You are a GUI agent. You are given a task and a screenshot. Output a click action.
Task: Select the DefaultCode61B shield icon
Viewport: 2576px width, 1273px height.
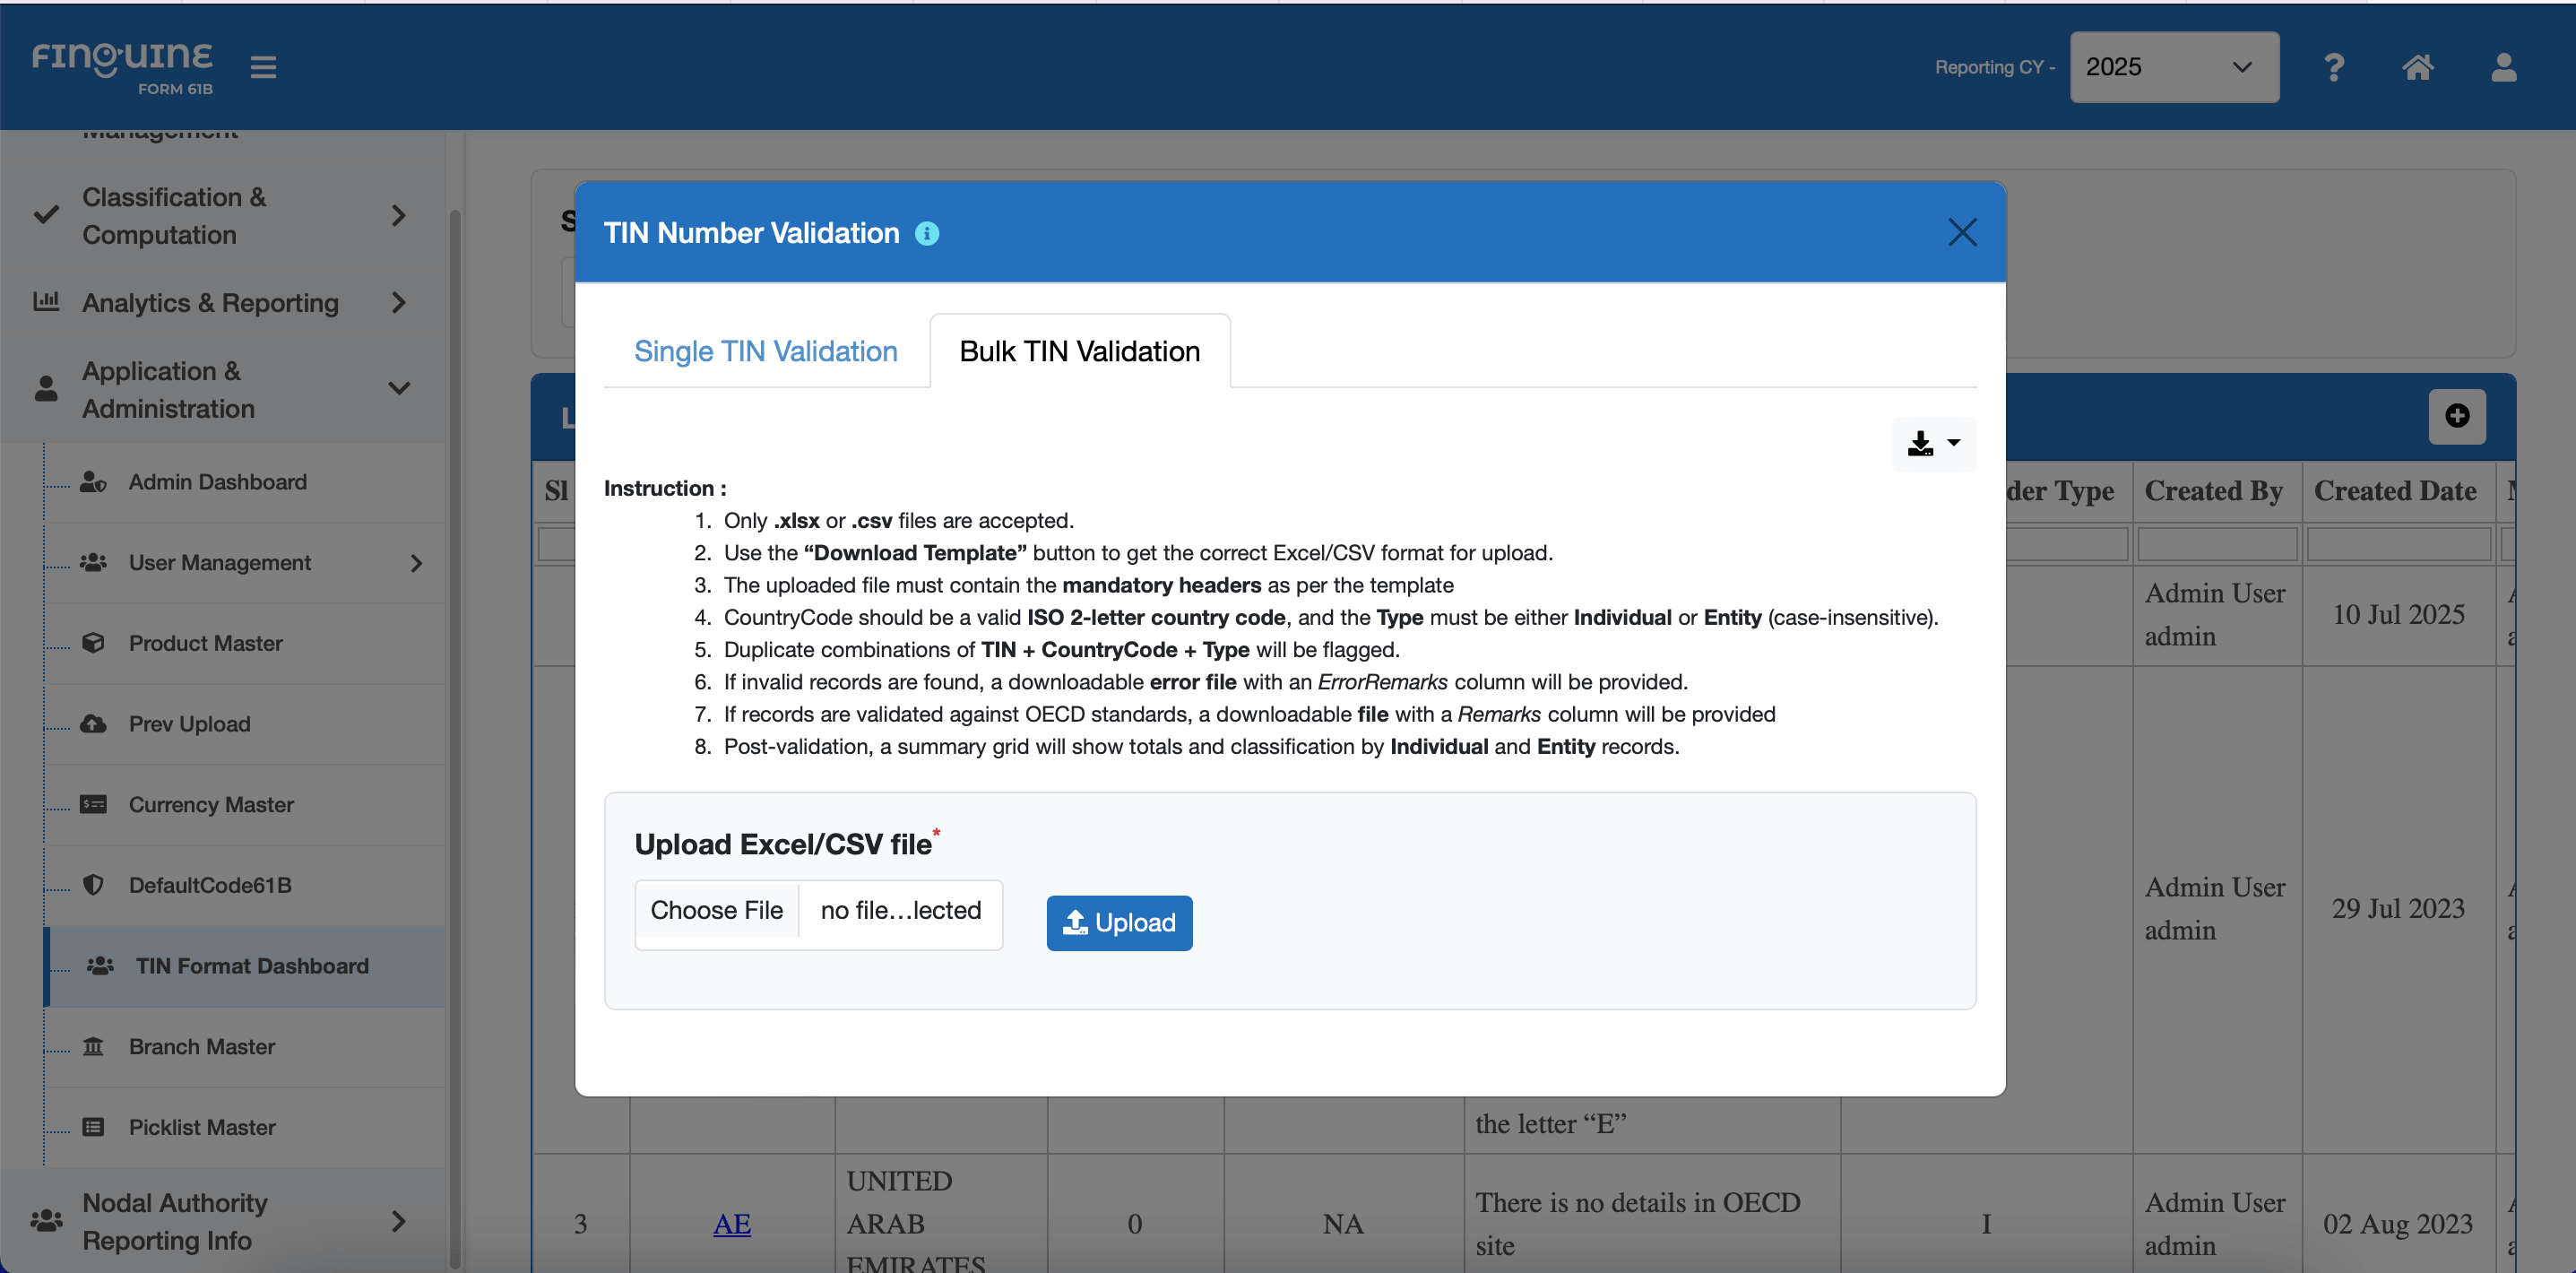[x=94, y=884]
